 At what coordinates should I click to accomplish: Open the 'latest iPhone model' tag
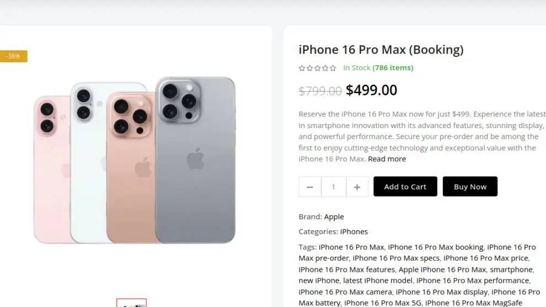pyautogui.click(x=377, y=280)
